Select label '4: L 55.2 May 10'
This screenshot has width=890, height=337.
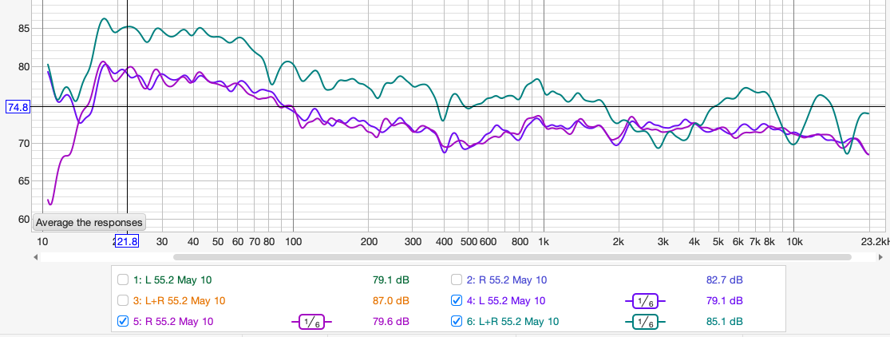[506, 300]
